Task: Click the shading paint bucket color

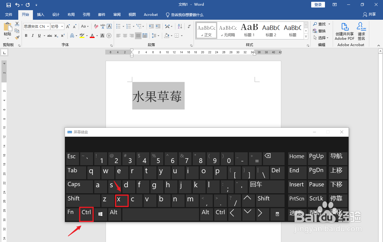Action: 167,36
